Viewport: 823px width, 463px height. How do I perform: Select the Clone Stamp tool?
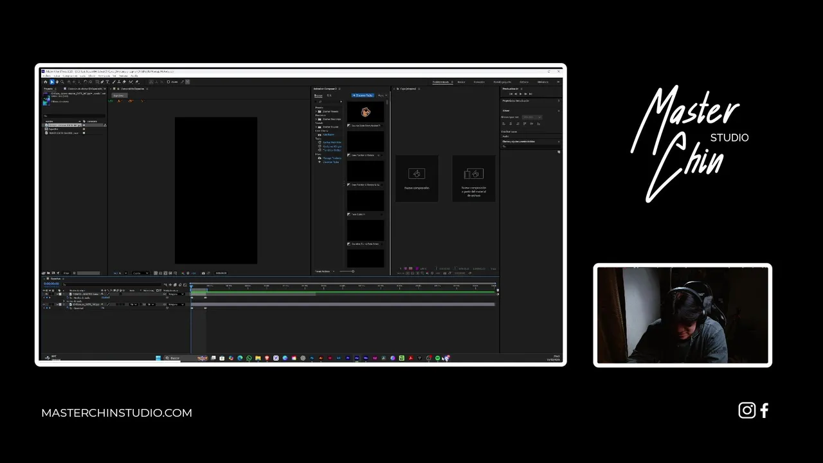coord(119,82)
